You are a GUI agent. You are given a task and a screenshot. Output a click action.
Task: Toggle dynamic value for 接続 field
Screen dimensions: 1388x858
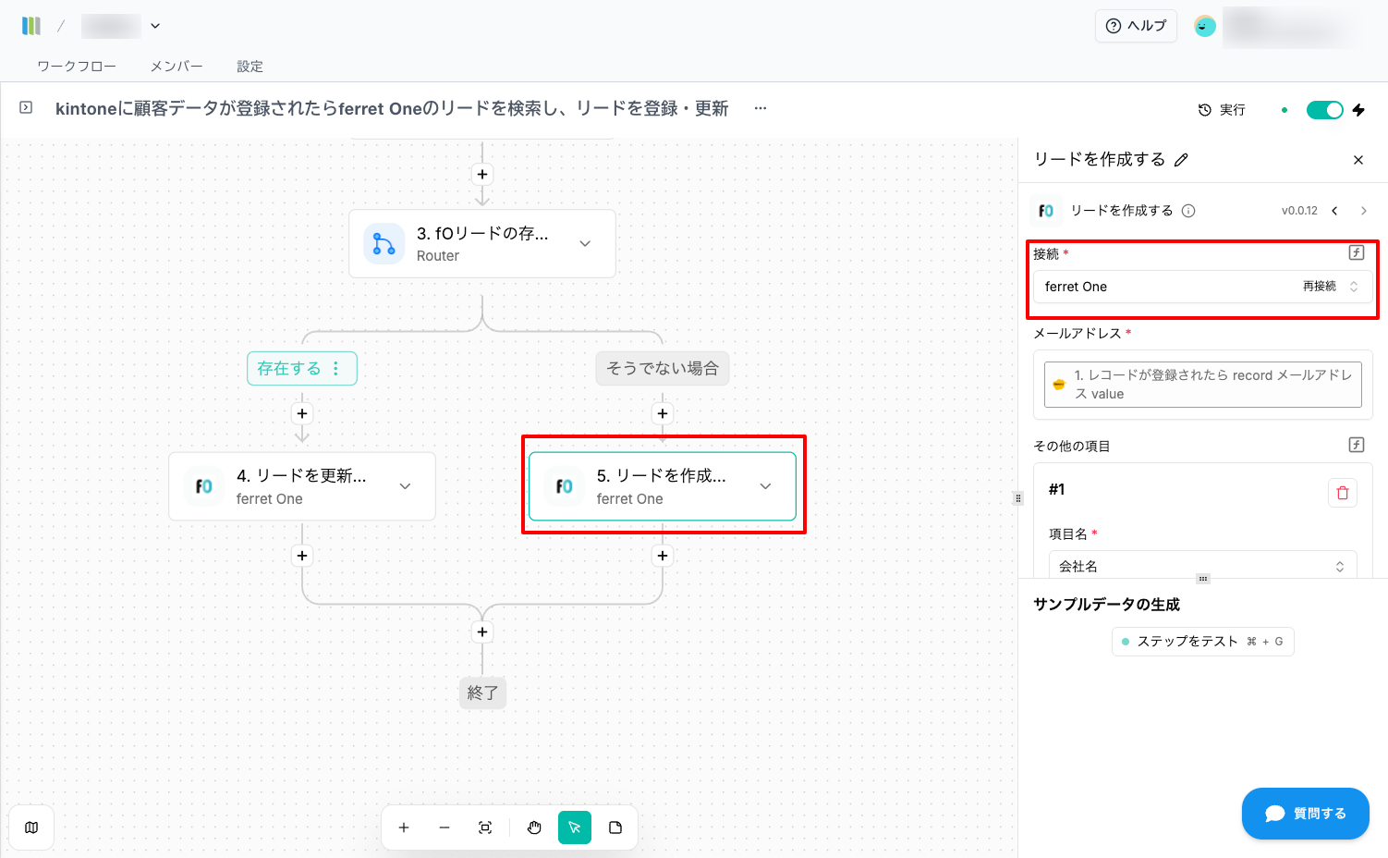[x=1356, y=252]
